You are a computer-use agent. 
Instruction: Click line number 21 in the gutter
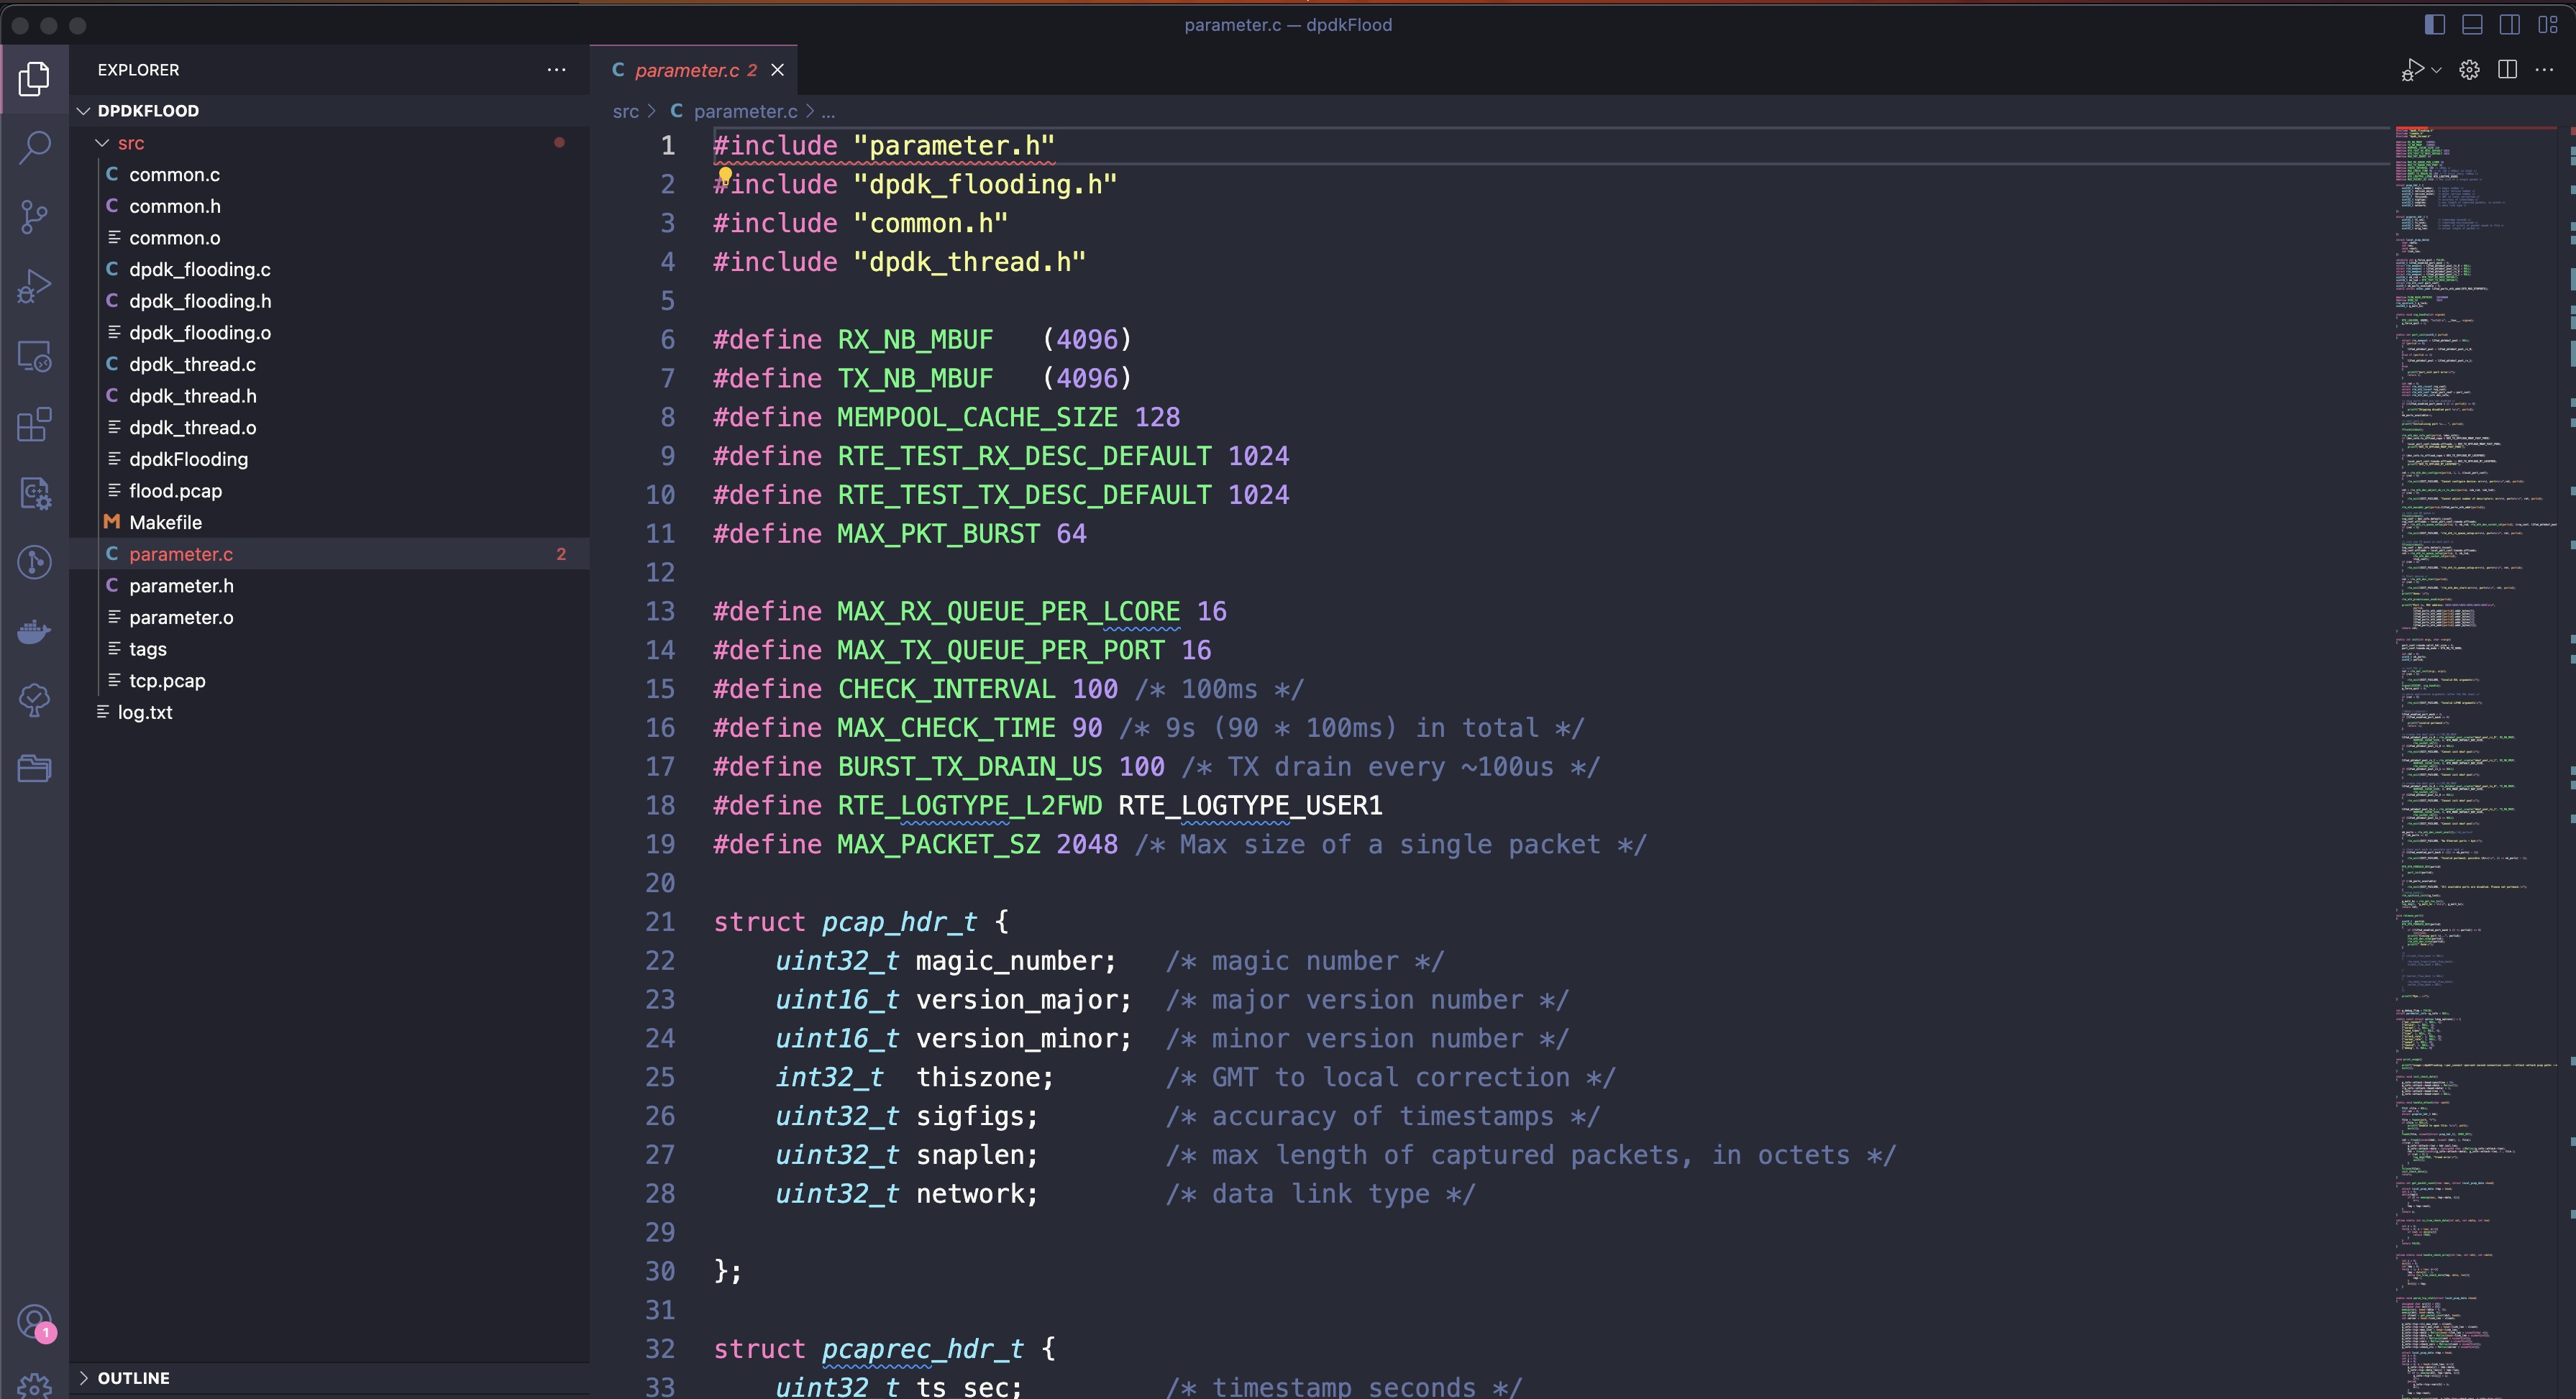pyautogui.click(x=660, y=922)
